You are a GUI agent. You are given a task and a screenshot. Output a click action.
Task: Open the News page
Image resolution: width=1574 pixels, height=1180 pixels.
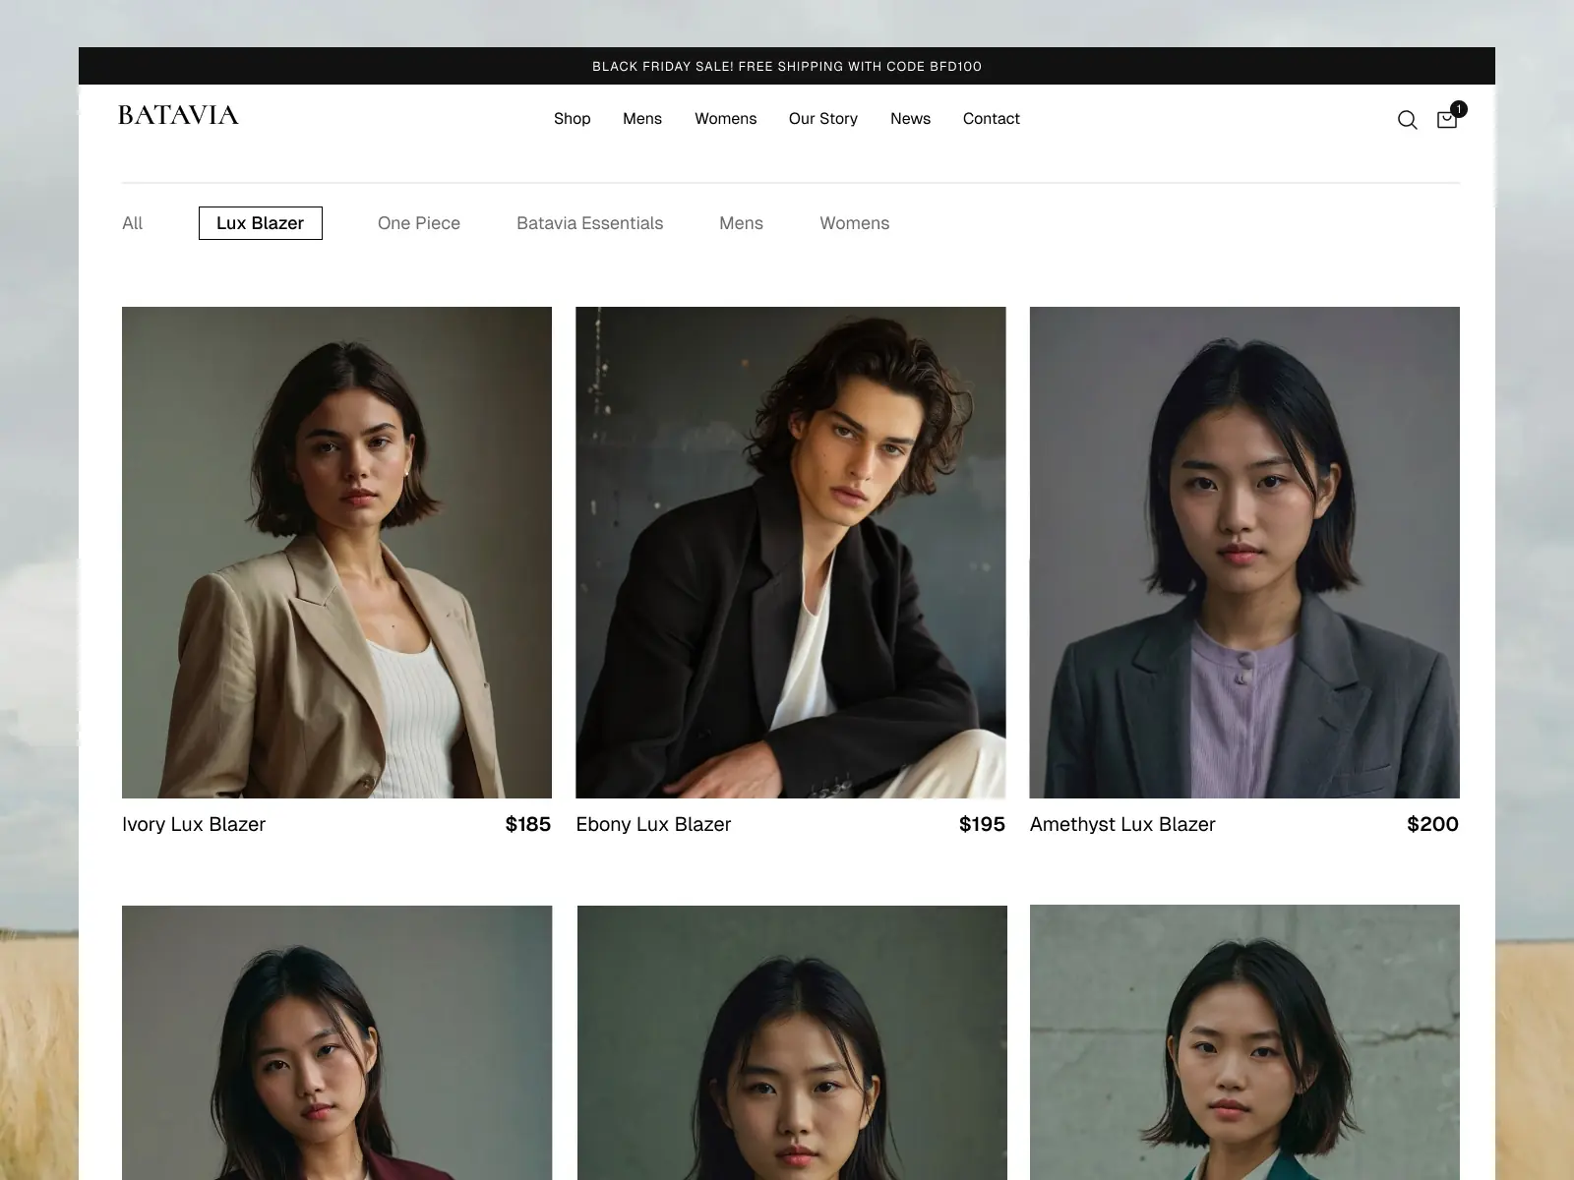click(910, 119)
